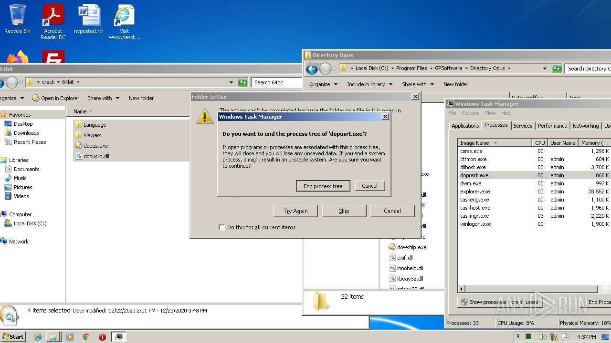Select dowshlp.exe in Directory Opus window
Screen dimensions: 611x343
click(x=408, y=247)
